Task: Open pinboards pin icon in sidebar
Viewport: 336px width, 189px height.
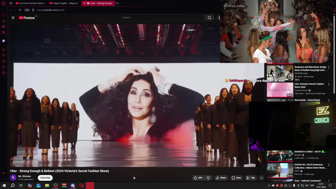Action: [x=4, y=55]
